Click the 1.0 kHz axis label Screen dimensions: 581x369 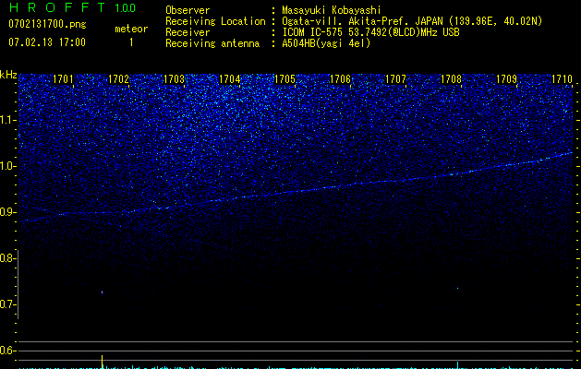[x=7, y=166]
